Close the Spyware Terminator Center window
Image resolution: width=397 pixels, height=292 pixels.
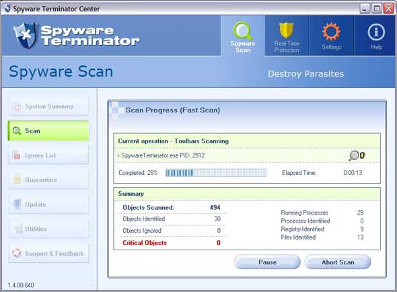click(389, 9)
